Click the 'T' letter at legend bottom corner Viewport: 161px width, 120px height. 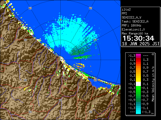(153, 113)
